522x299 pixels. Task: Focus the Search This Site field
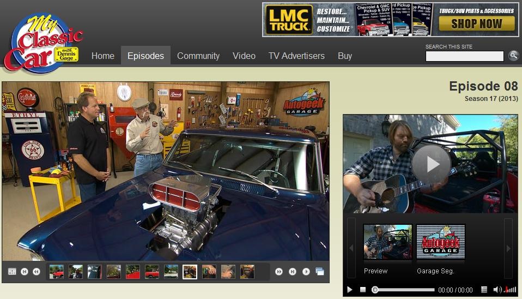[x=464, y=56]
